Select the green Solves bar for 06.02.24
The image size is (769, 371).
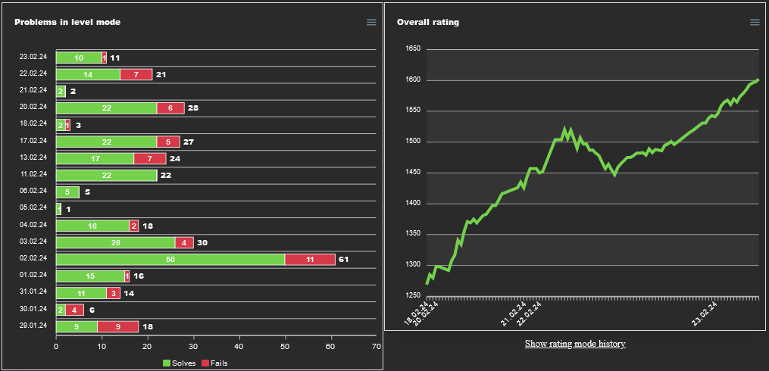point(68,192)
